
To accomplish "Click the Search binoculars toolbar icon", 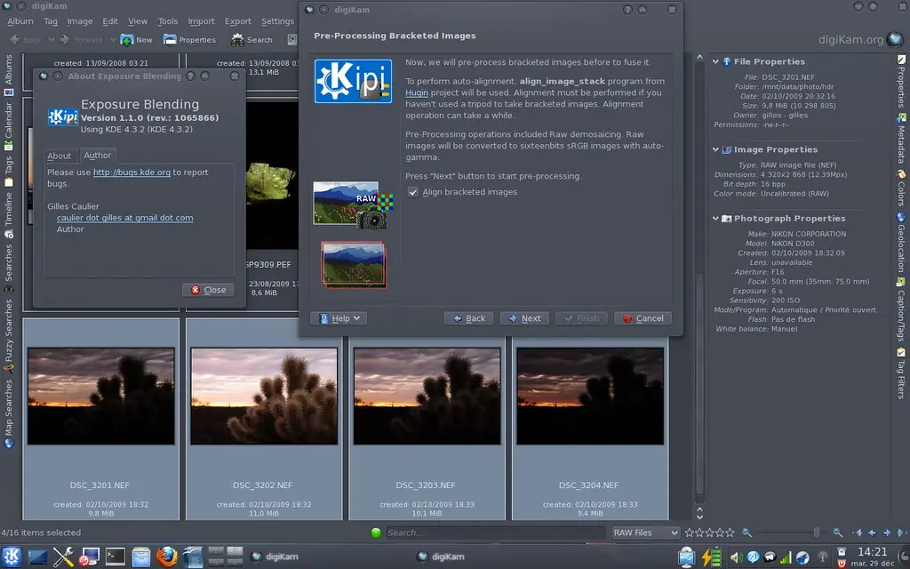I will 238,39.
